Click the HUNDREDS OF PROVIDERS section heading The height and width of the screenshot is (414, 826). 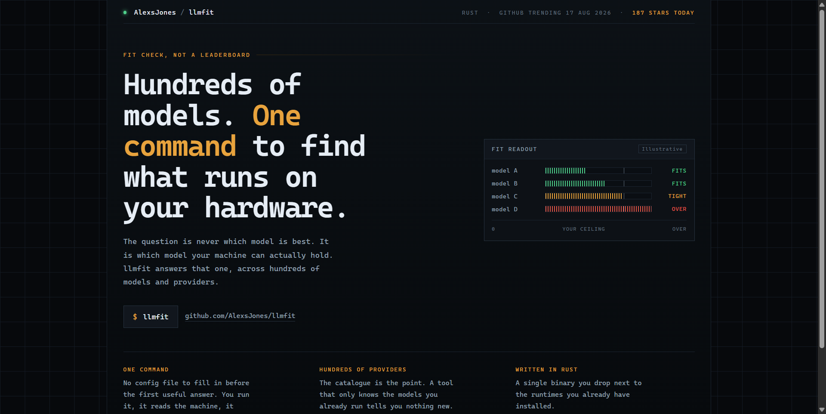tap(363, 370)
